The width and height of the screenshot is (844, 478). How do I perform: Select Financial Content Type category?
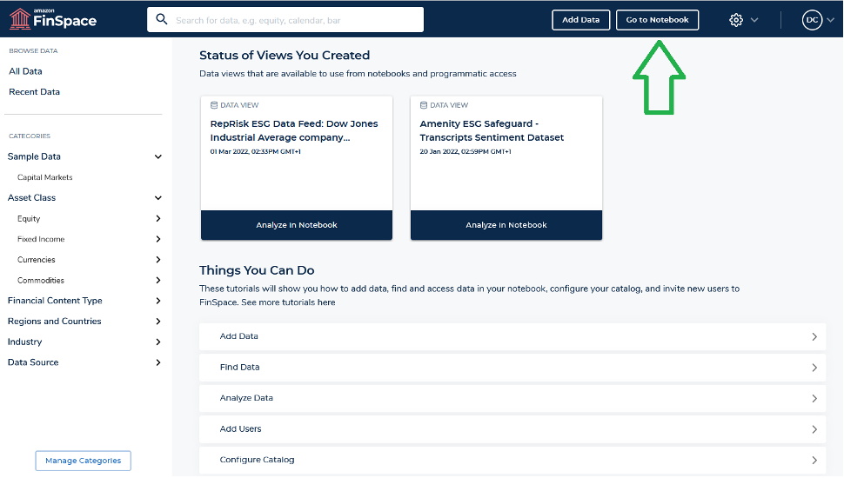point(55,301)
